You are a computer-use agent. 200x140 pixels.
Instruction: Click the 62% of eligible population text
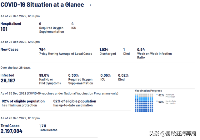(x=75, y=101)
